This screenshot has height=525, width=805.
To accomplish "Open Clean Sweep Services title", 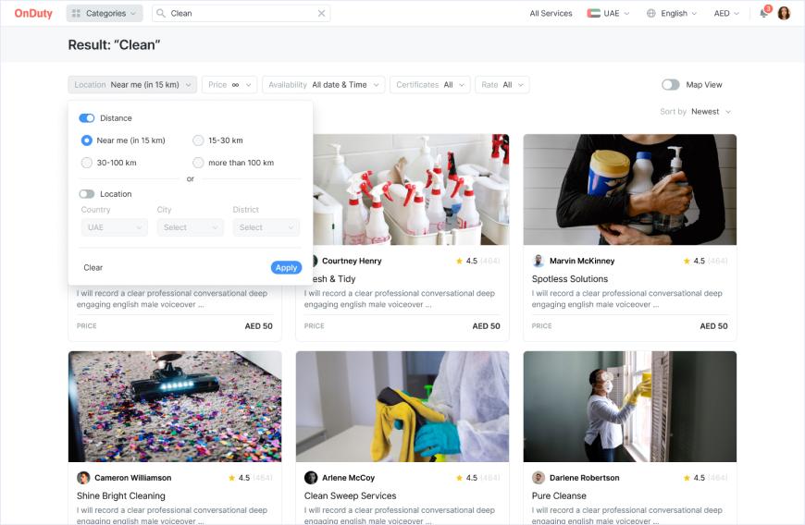I will [350, 495].
